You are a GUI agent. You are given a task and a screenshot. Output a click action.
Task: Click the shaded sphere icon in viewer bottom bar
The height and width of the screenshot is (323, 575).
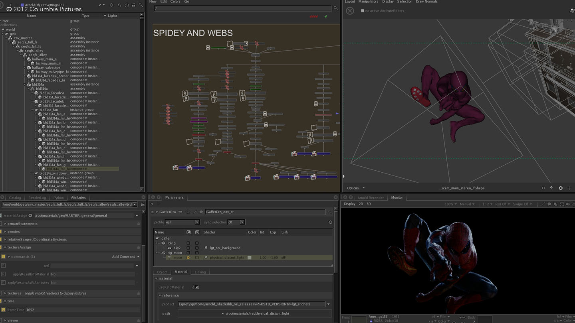(x=561, y=188)
